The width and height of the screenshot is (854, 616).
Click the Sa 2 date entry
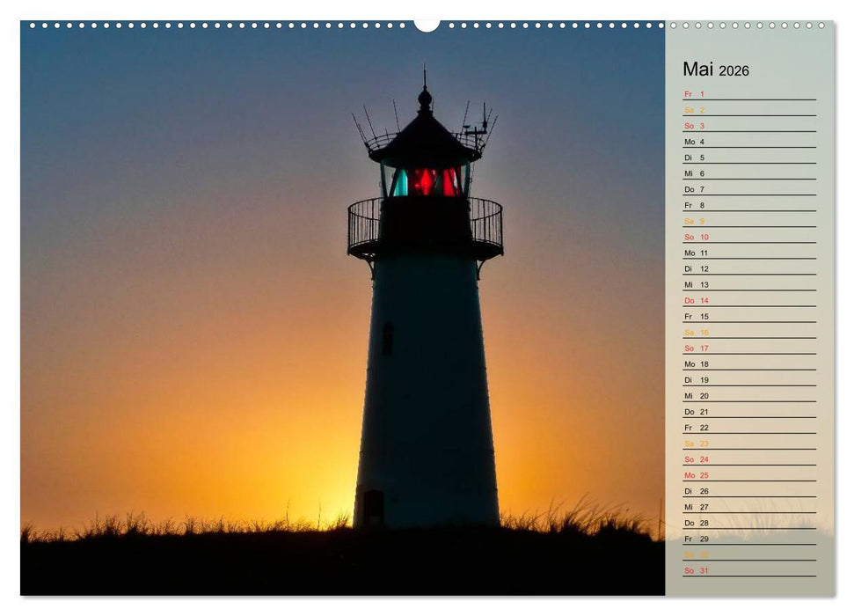click(x=695, y=108)
